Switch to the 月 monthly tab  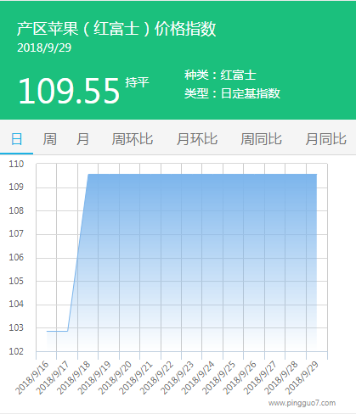(82, 139)
